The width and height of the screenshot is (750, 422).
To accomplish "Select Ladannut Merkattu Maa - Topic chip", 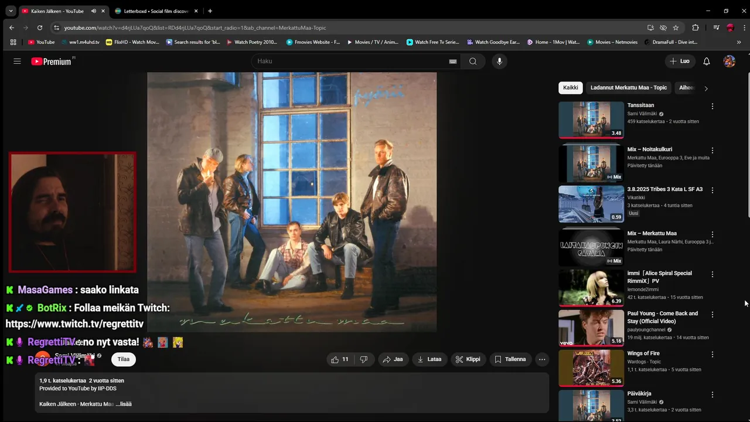I will click(629, 88).
